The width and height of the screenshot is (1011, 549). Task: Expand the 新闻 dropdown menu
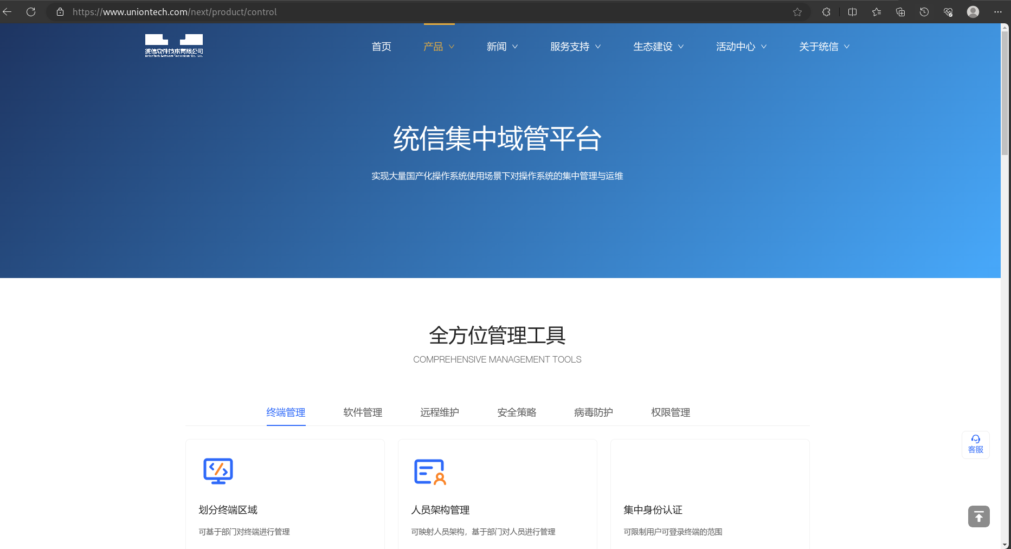point(502,47)
